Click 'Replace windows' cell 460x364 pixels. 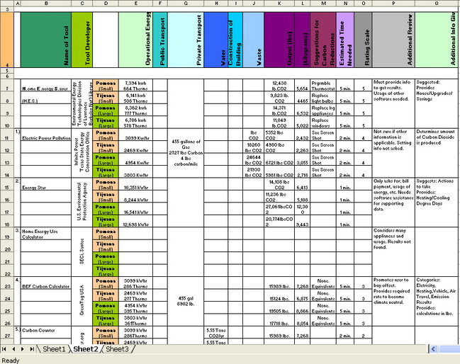[x=323, y=123]
